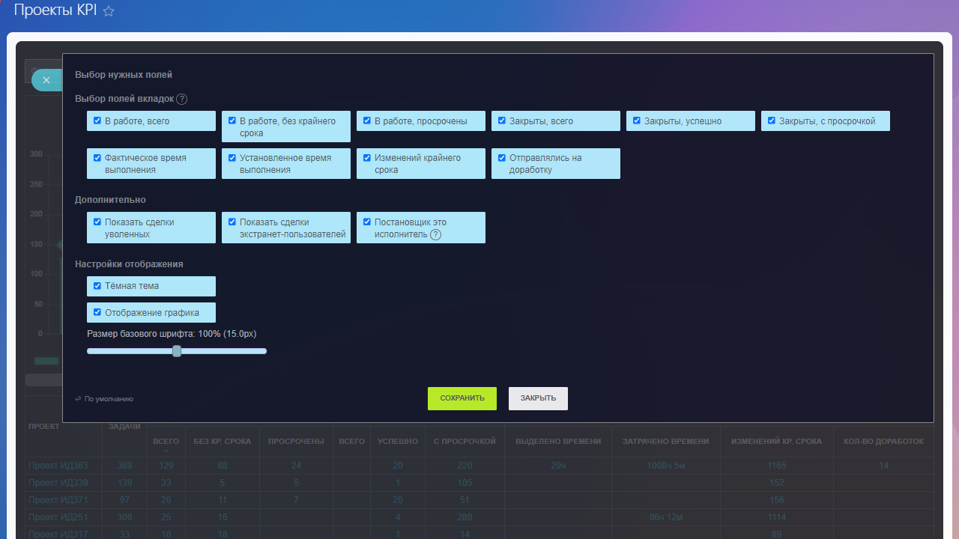Uncheck the В работе, всего checkbox
The height and width of the screenshot is (539, 959).
click(x=97, y=121)
